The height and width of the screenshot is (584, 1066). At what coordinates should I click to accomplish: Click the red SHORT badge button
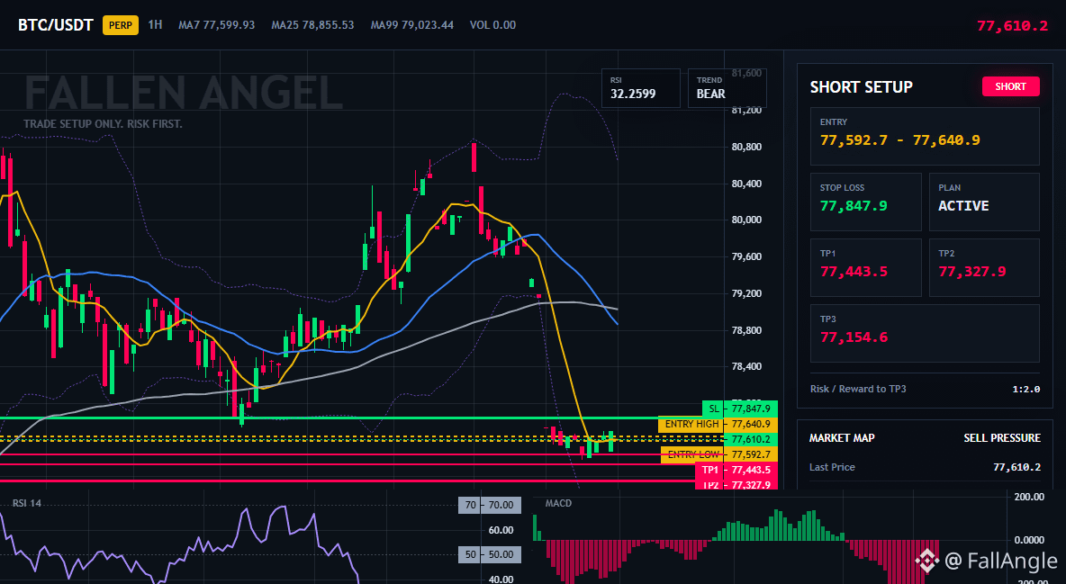(x=1010, y=86)
